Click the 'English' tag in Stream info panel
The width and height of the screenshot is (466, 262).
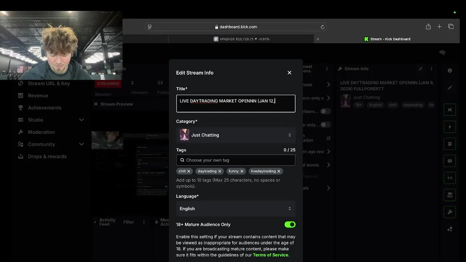[375, 105]
